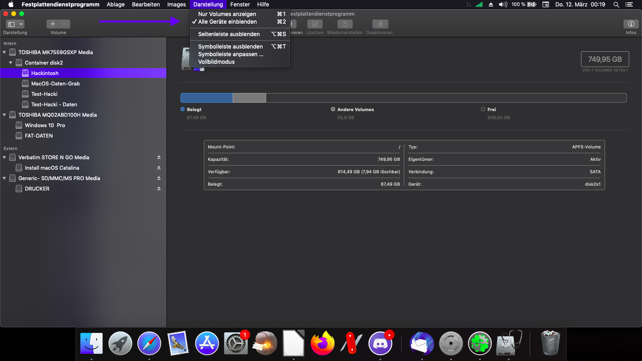Toggle the Alle Geräte einblenden checkmark
Screen dimensions: 642x361
pyautogui.click(x=227, y=22)
